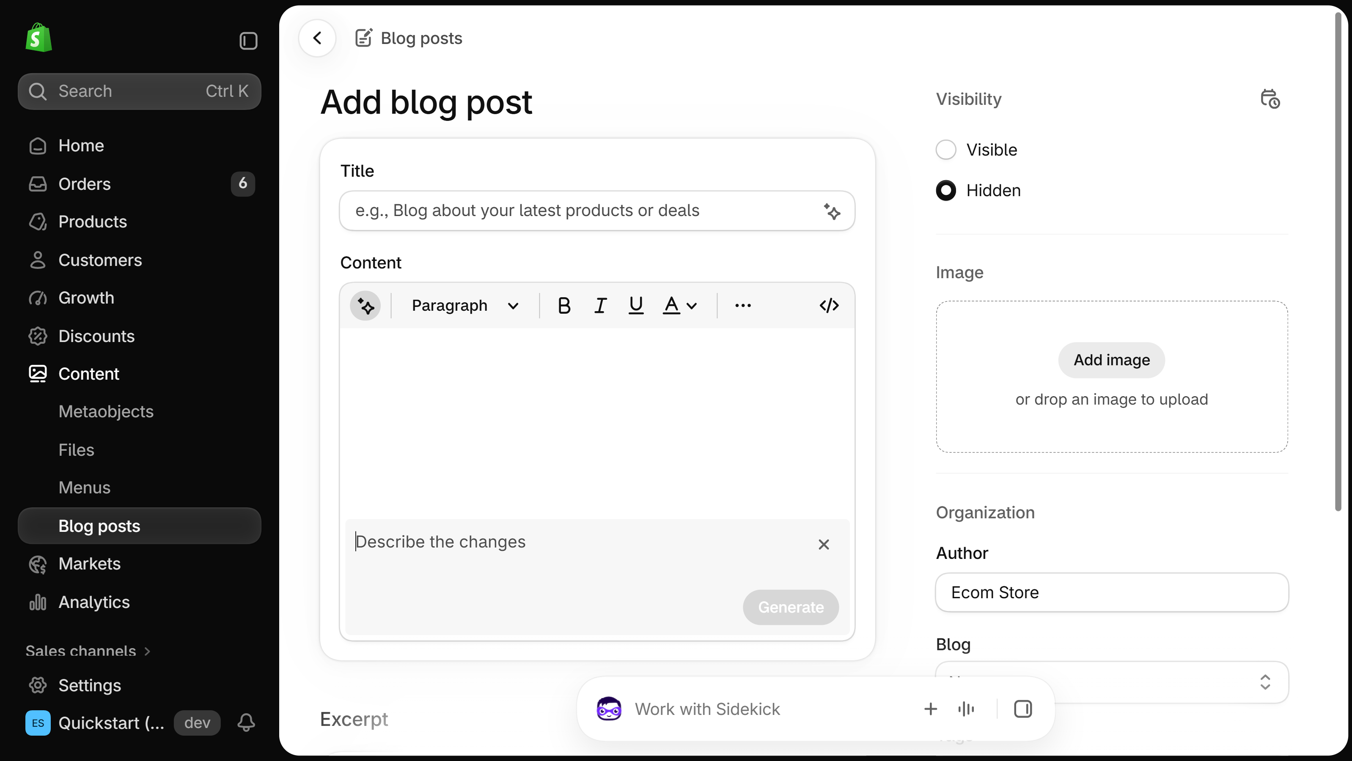Image resolution: width=1352 pixels, height=761 pixels.
Task: Open Products in the sidebar
Action: pos(139,222)
